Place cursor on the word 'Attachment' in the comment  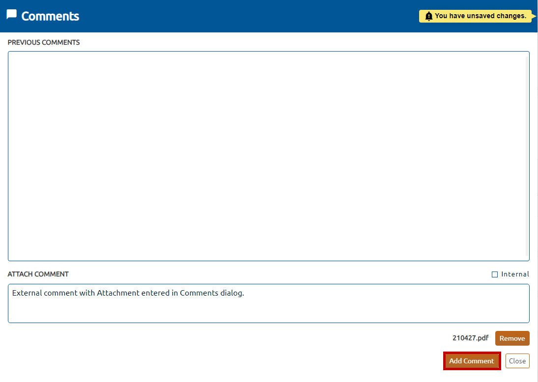(118, 294)
